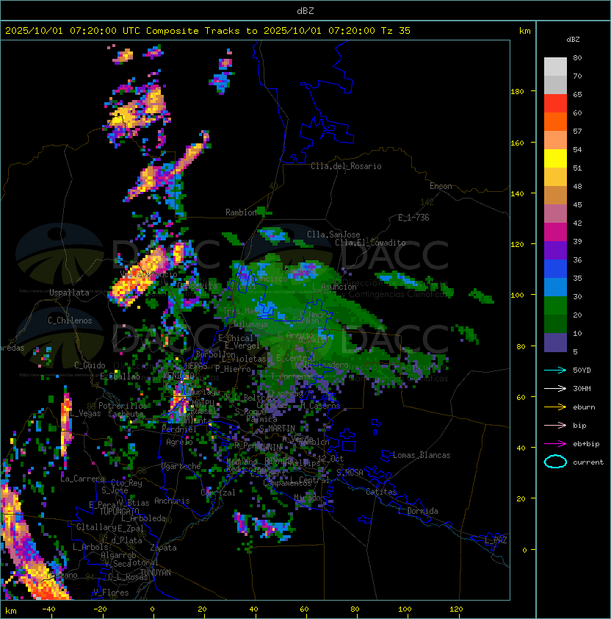611x619 pixels.
Task: Click the Catitas map label
Action: [x=381, y=492]
